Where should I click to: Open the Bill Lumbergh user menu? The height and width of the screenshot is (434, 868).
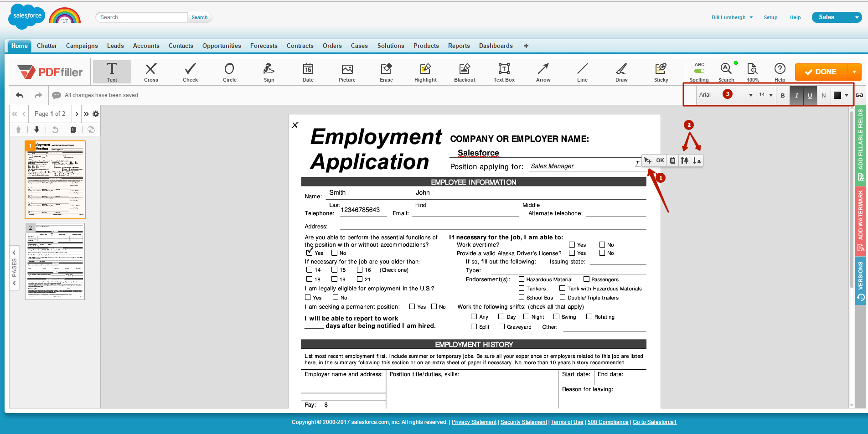[x=732, y=17]
